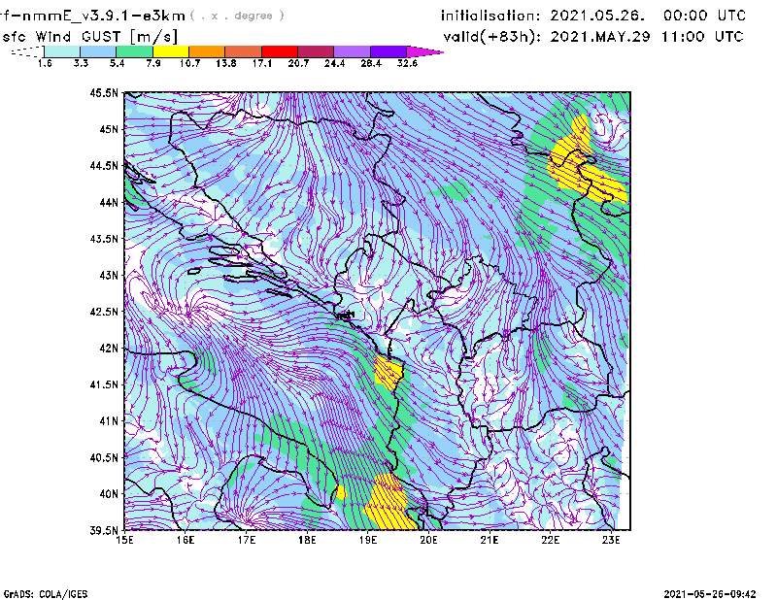Click the 41.5N latitude label
Image resolution: width=777 pixels, height=600 pixels.
coord(104,384)
